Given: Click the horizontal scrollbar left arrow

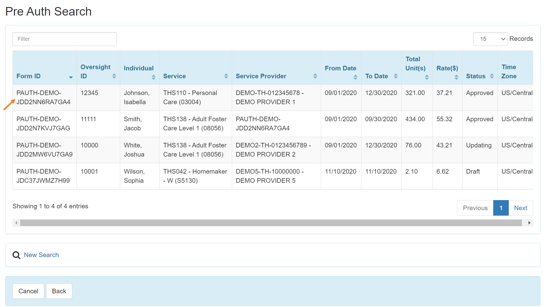Looking at the screenshot, I should click(16, 223).
